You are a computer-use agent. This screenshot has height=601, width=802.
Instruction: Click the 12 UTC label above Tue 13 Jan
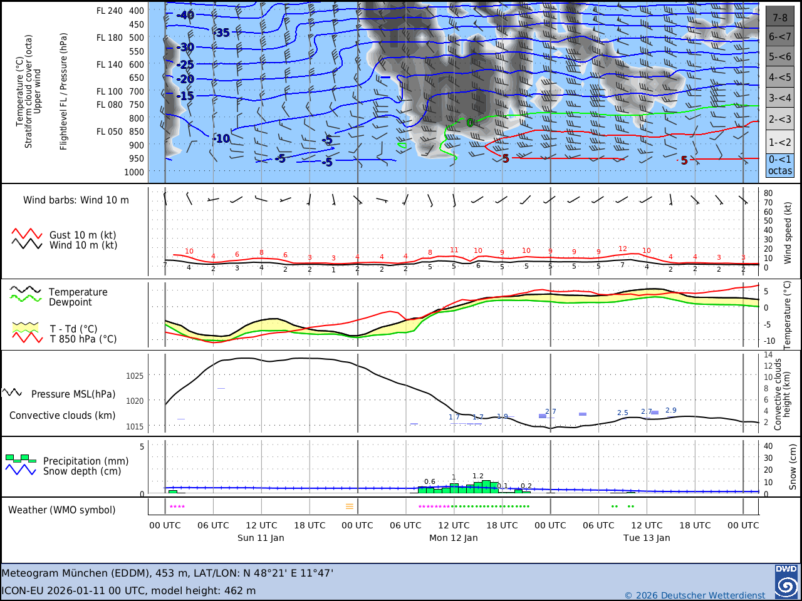(x=647, y=525)
